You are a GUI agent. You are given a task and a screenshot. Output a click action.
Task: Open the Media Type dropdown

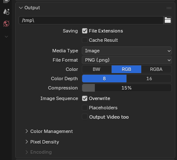coord(127,51)
